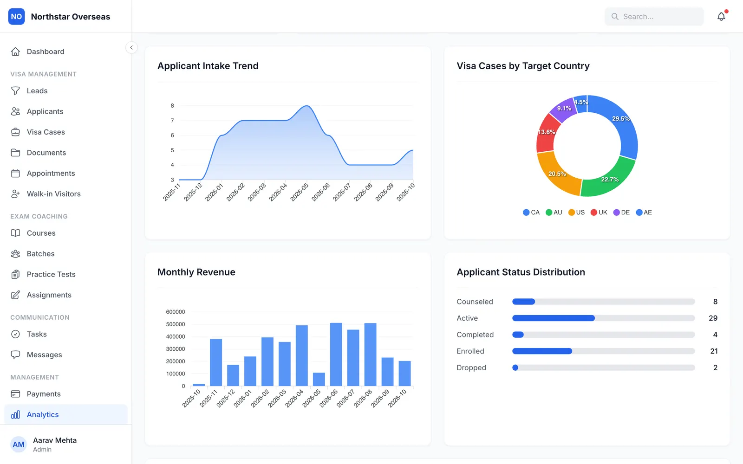The image size is (743, 464).
Task: Click the Tasks checkmark icon
Action: tap(15, 334)
